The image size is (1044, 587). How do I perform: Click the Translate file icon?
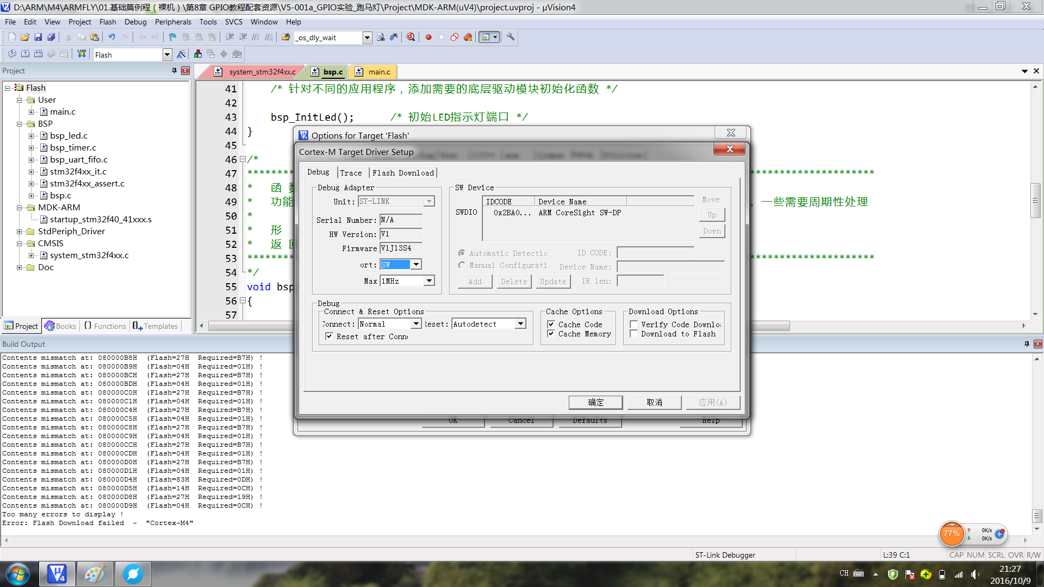[12, 54]
